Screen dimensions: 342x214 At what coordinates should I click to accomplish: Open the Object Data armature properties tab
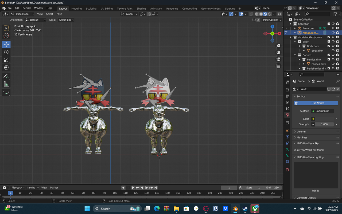(x=287, y=149)
